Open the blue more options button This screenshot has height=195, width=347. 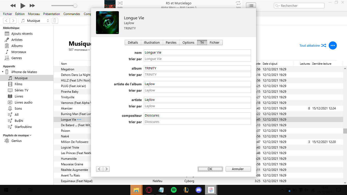pyautogui.click(x=333, y=46)
